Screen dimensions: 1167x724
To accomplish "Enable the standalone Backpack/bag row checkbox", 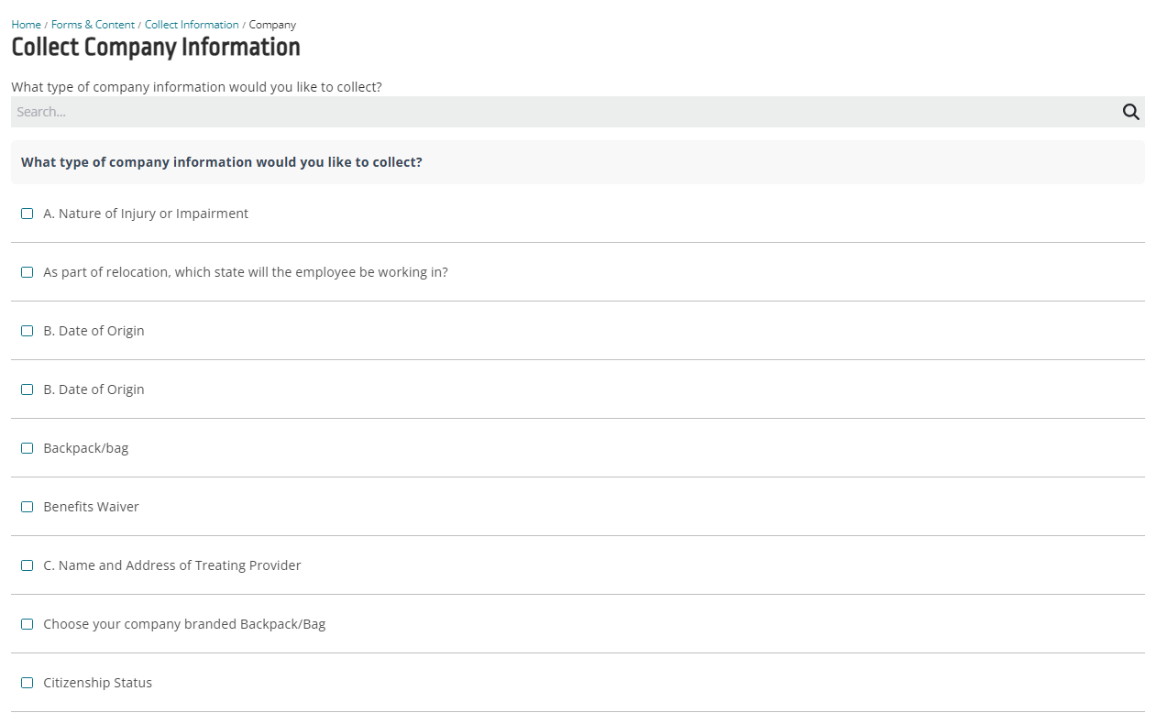I will [x=27, y=448].
